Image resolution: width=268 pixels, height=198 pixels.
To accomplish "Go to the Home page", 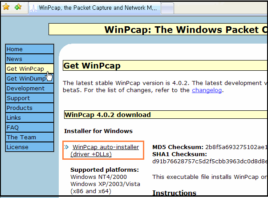I will 29,49.
